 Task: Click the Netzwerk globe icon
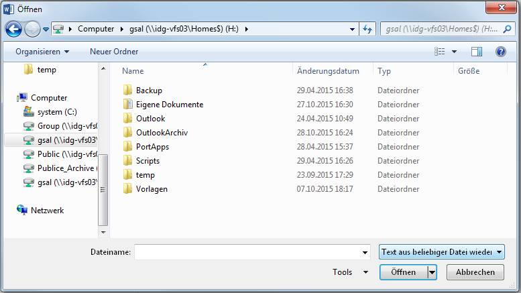tap(22, 210)
